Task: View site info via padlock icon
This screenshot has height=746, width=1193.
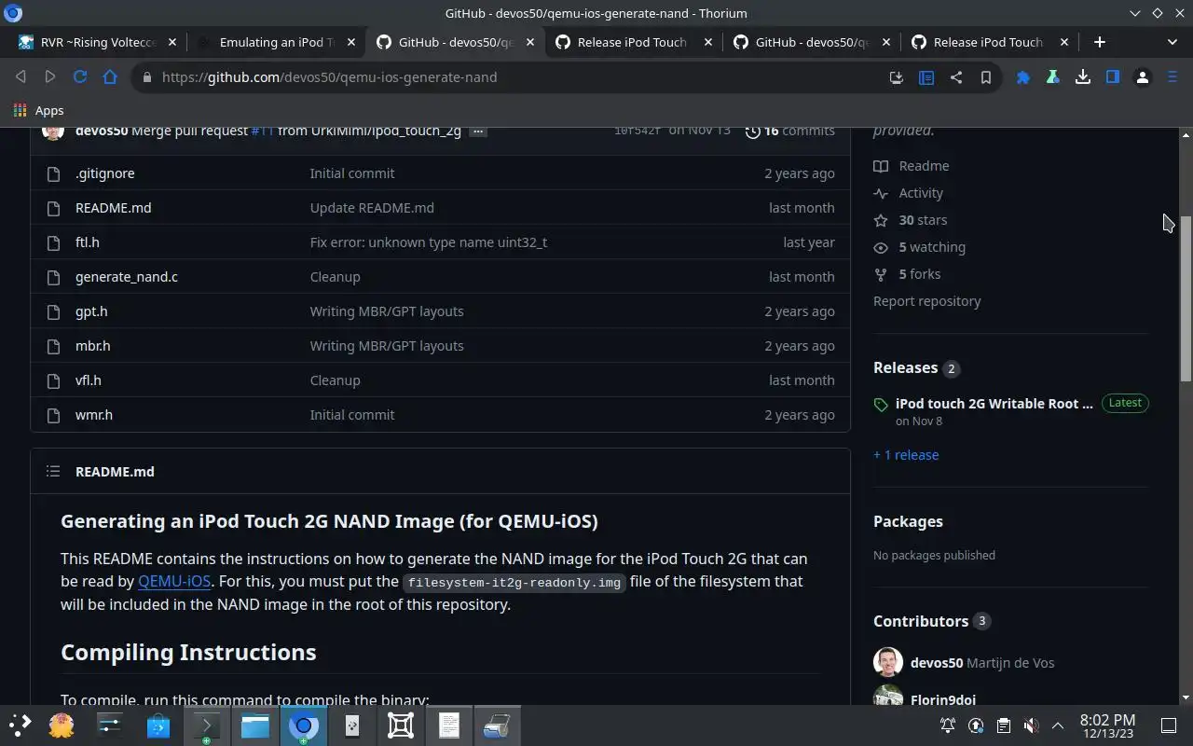Action: coord(146,77)
